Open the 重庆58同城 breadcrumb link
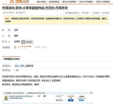113x104 pixels. [x=41, y=2]
